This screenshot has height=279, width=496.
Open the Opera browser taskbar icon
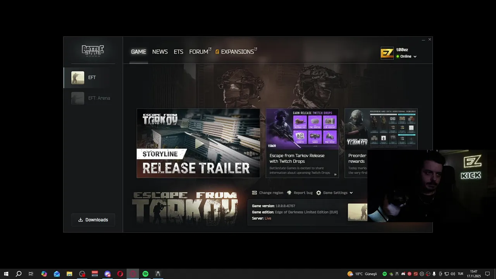coord(120,274)
